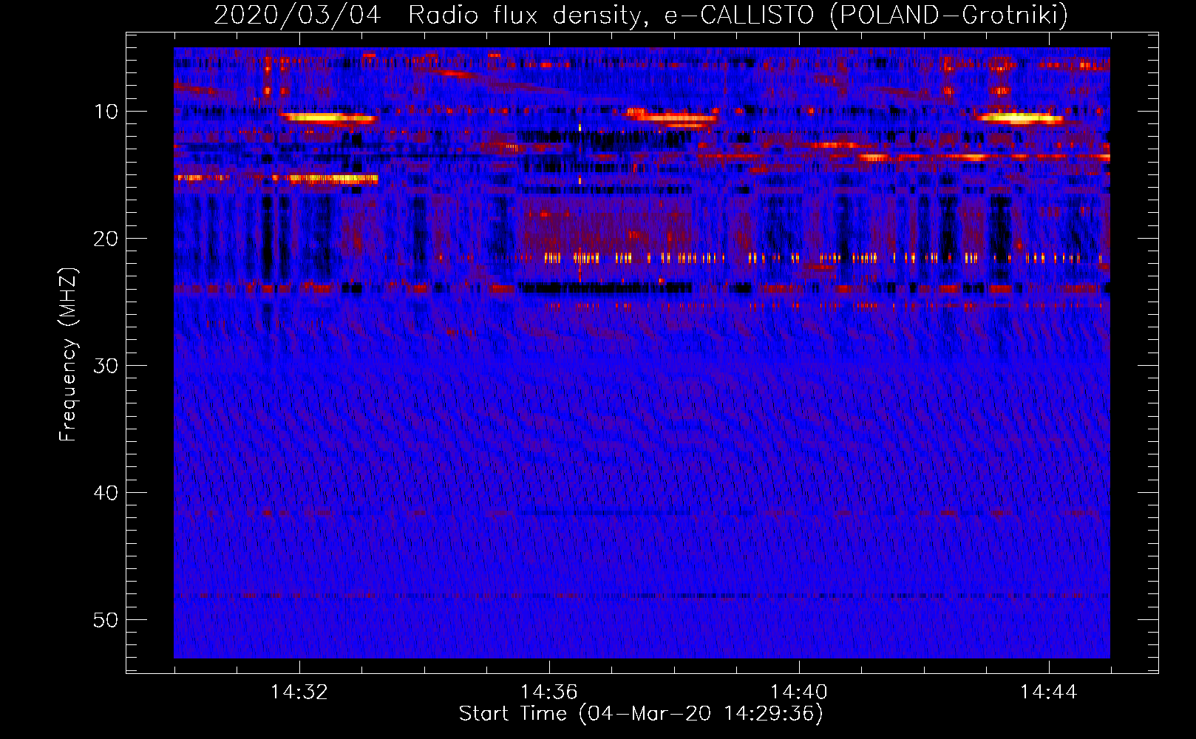This screenshot has width=1196, height=739.
Task: Click the 30 MHz frequency tick label
Action: [x=106, y=366]
